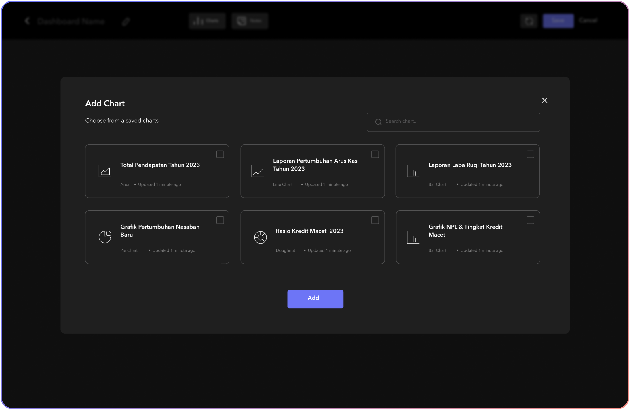Check the Rasio Kredit Macet 2023 checkbox
This screenshot has width=629, height=409.
click(375, 220)
